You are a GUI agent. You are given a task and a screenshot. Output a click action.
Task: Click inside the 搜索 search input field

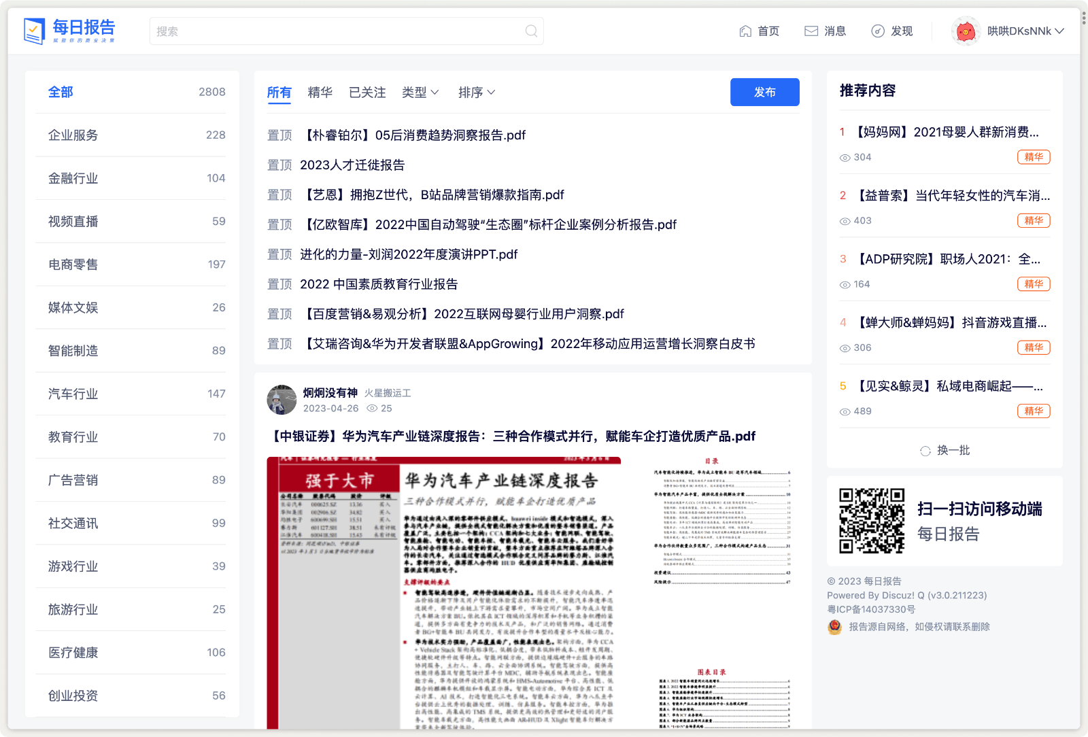click(x=306, y=31)
